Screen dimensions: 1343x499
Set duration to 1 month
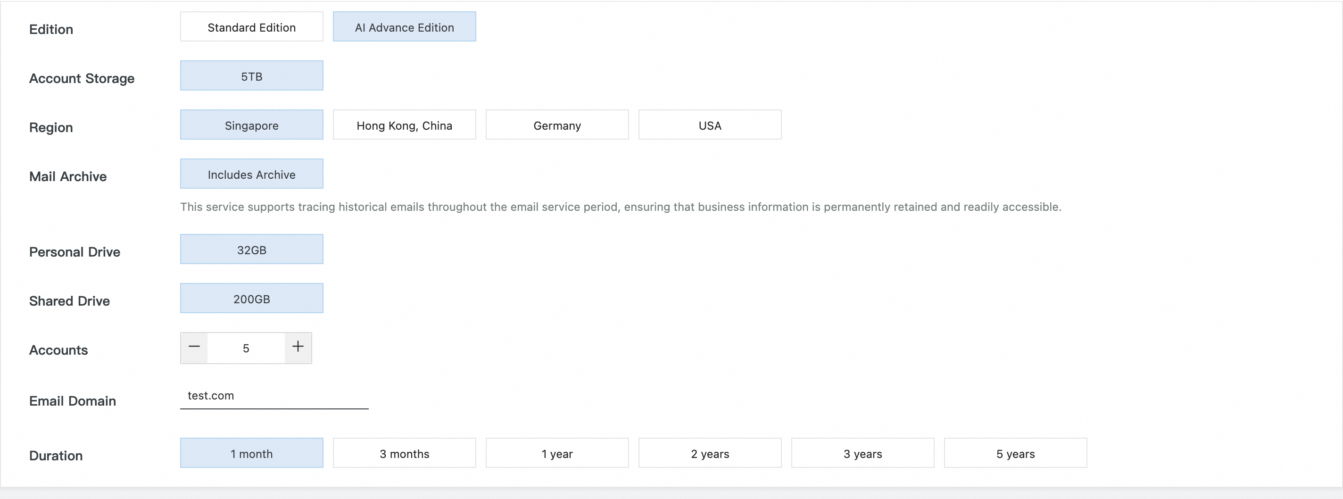[251, 453]
